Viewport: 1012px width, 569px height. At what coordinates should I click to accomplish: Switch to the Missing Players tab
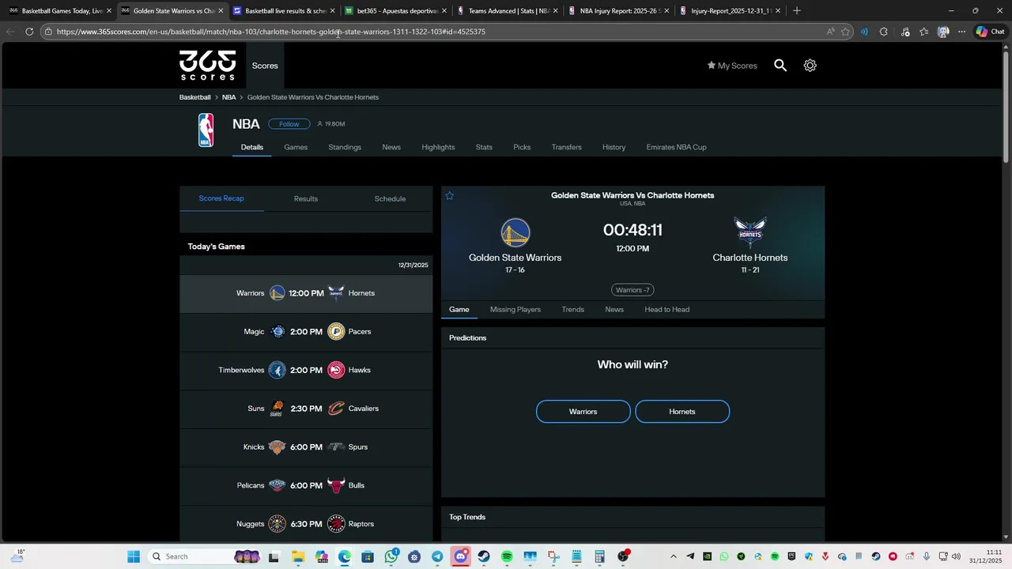point(515,310)
